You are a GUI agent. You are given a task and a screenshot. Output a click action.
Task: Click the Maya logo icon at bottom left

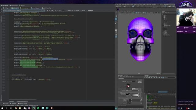(116, 108)
